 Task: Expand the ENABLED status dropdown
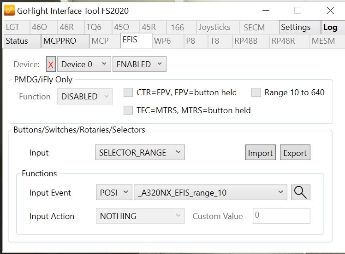tap(139, 64)
